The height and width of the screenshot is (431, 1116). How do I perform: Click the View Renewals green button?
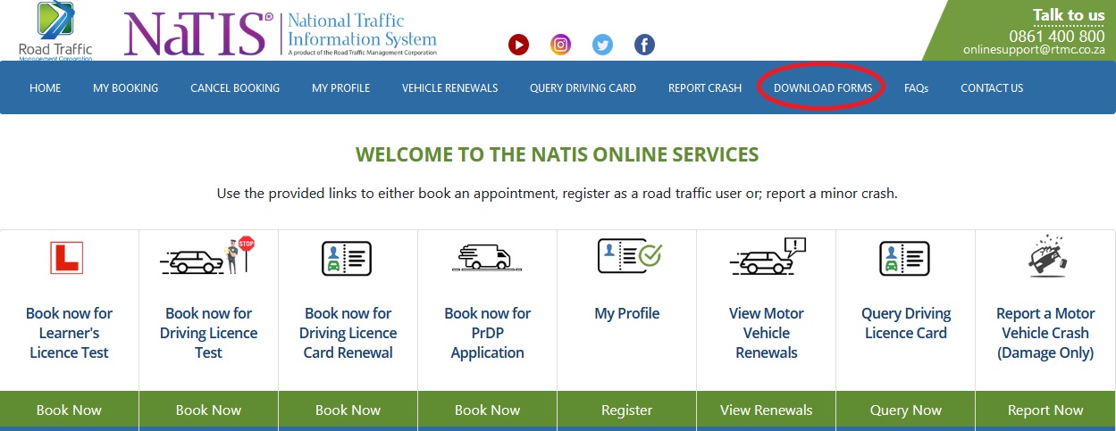coord(766,410)
